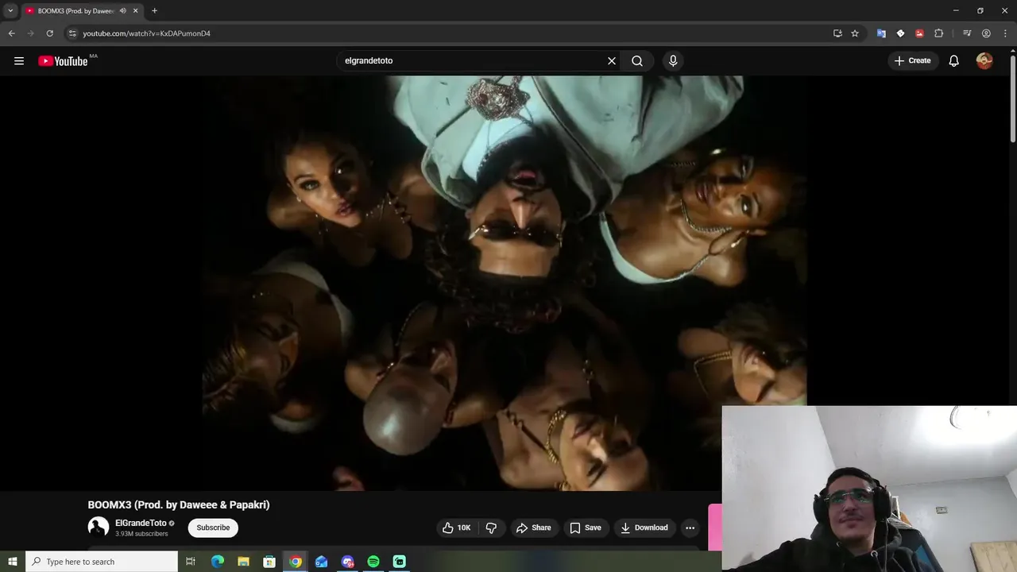Screen dimensions: 1017x572
Task: Click the taskbar Type here to search box
Action: pyautogui.click(x=102, y=562)
